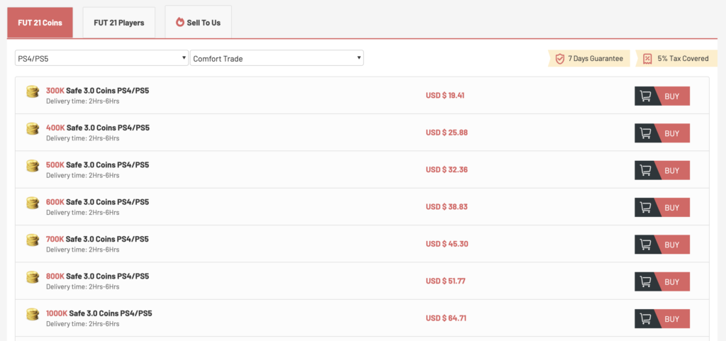Click the USD $ 32.36 price text
This screenshot has height=341, width=726.
coord(447,170)
